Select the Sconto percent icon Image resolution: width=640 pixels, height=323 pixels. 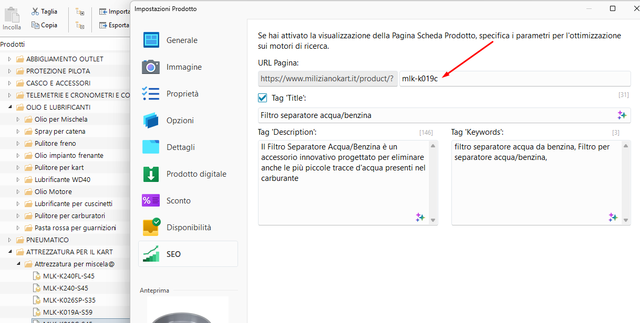click(x=151, y=201)
